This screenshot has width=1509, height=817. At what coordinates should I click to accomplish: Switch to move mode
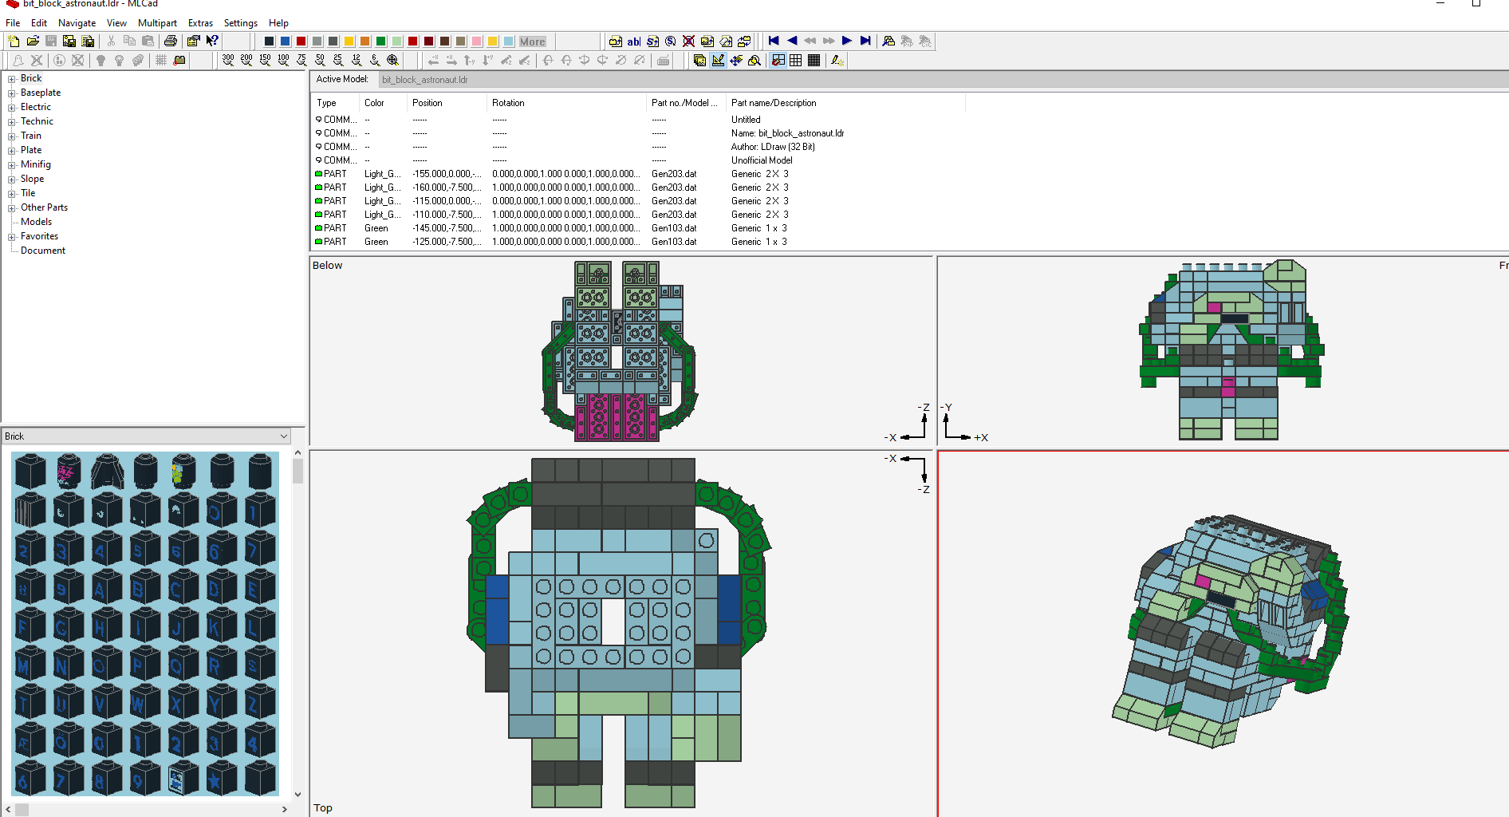[736, 61]
